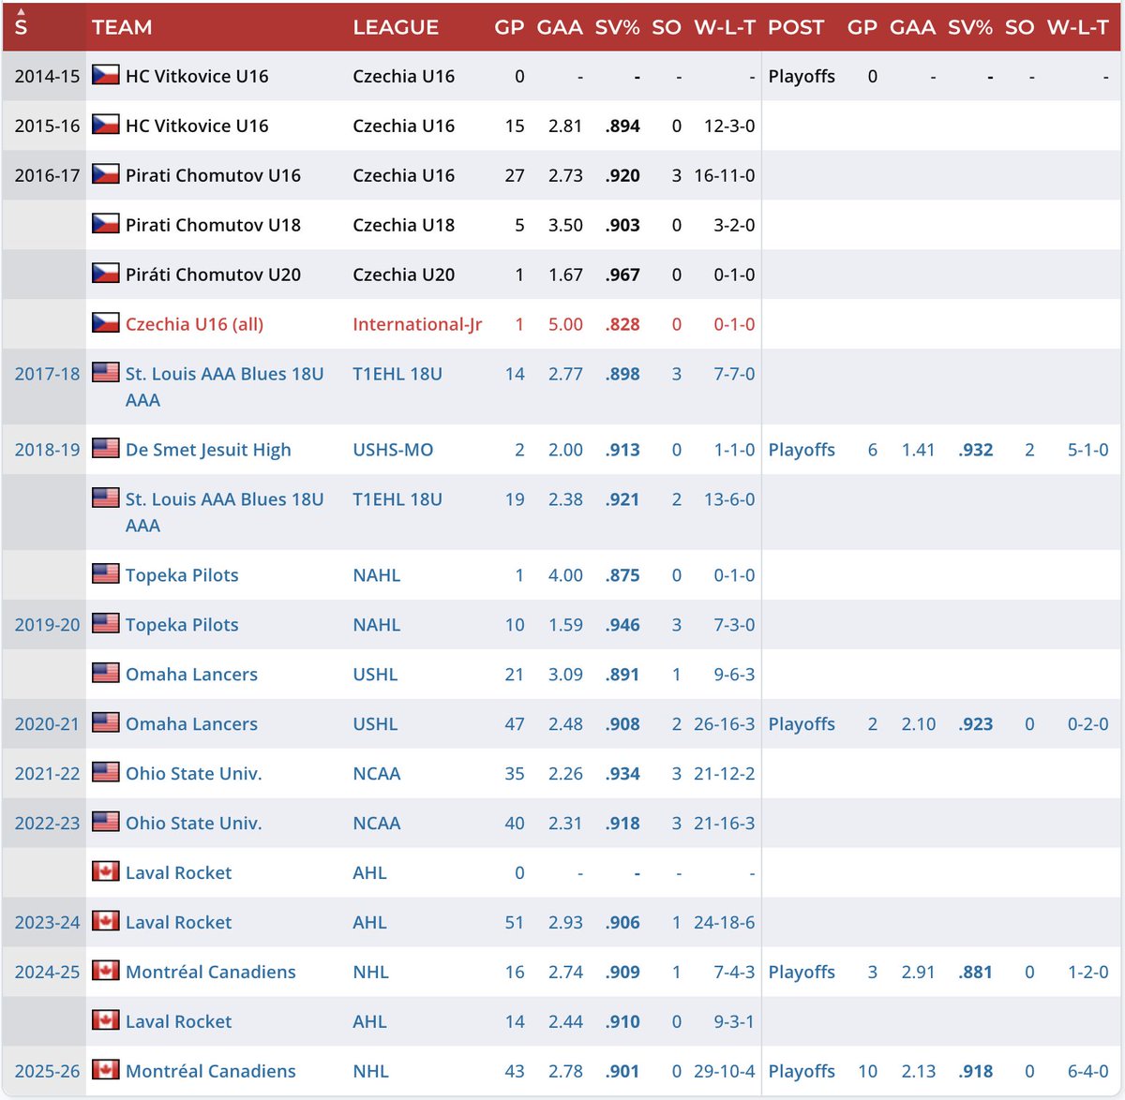1125x1100 pixels.
Task: Click Canadian flag beside Laval Rocket 2023-24
Action: coord(105,922)
